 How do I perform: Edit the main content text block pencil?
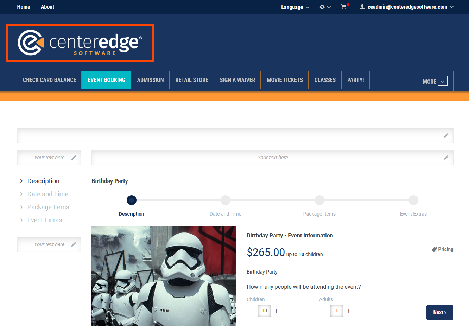[x=446, y=158]
